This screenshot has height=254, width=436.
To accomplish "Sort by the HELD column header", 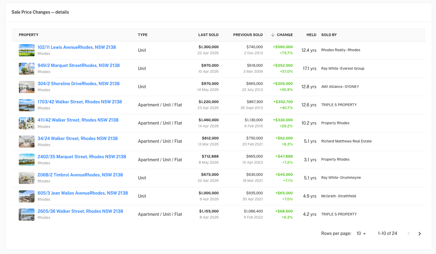I will (311, 35).
